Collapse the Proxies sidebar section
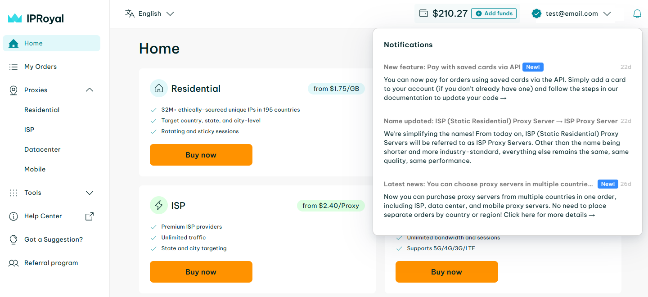 90,90
